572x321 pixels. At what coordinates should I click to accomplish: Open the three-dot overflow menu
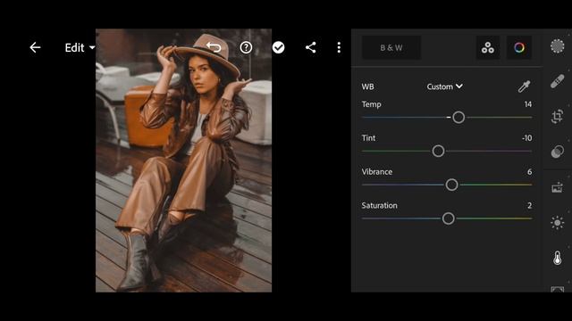339,47
